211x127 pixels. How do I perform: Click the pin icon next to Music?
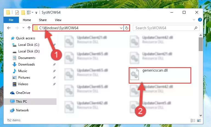coord(54,71)
